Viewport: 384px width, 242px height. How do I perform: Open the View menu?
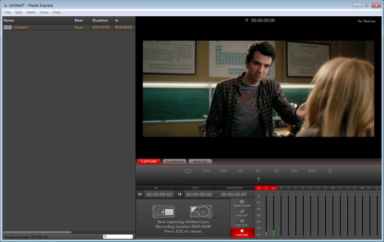pyautogui.click(x=44, y=12)
